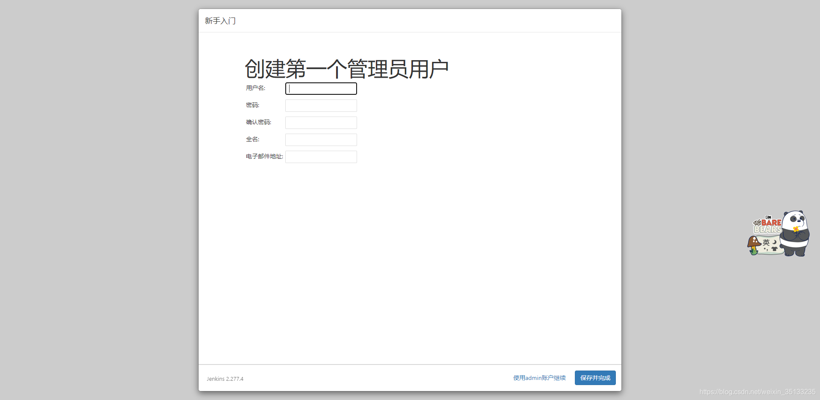Click the footer bar of the wizard
820x400 pixels.
pos(384,378)
